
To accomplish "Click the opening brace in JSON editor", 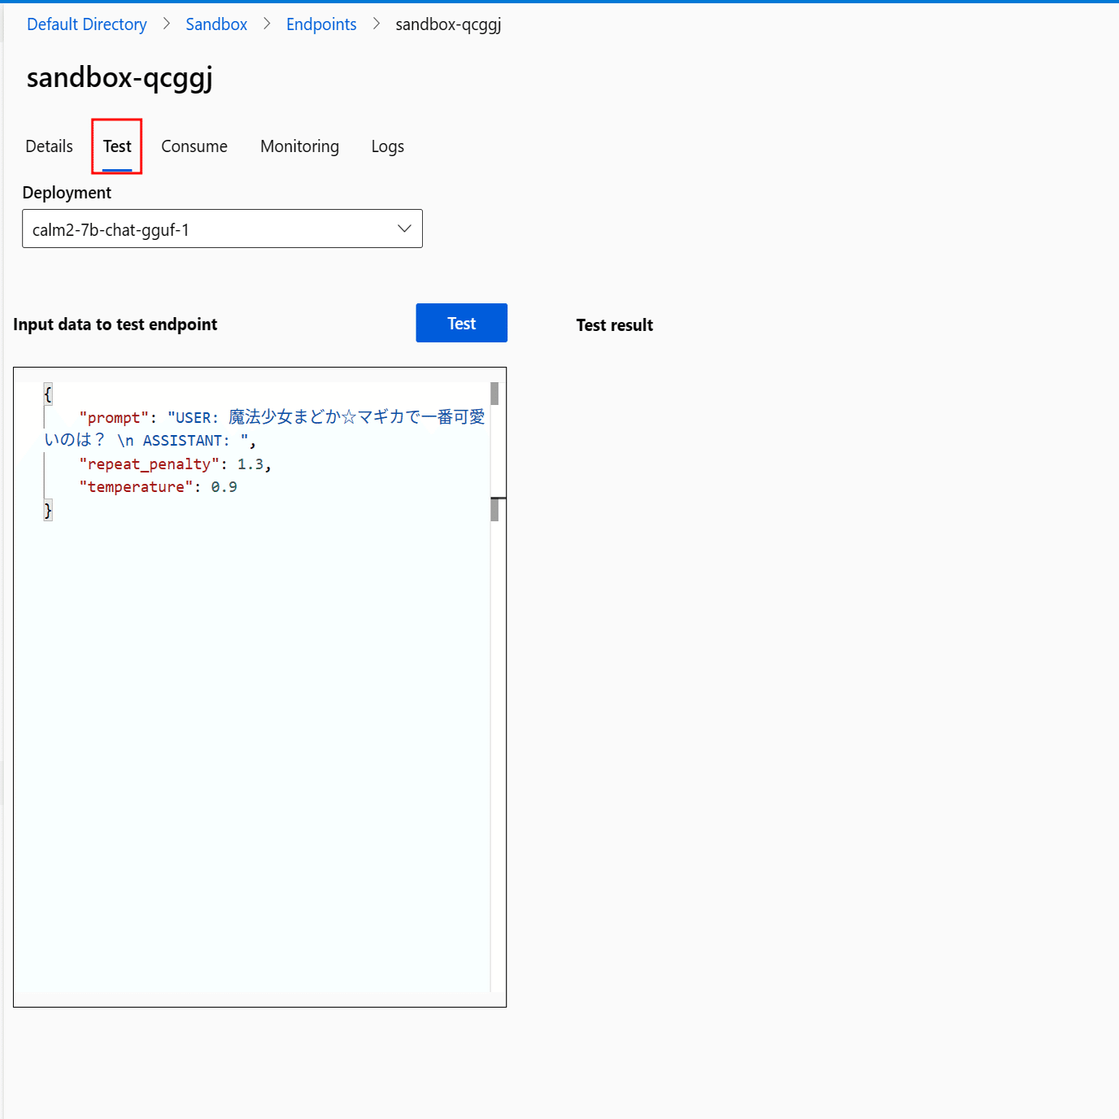I will tap(48, 394).
